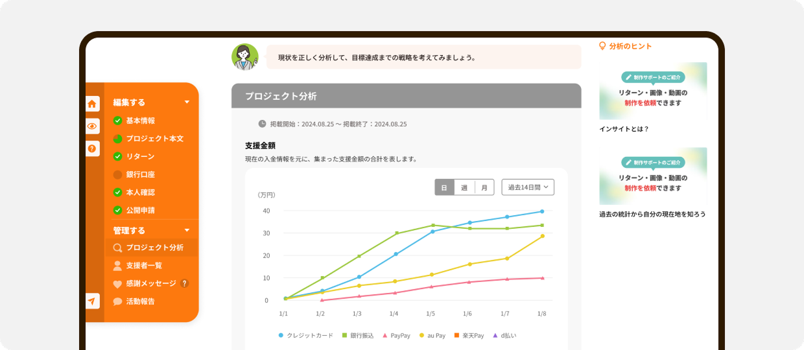Click help badge next to 感謝メッセージ

coord(185,283)
